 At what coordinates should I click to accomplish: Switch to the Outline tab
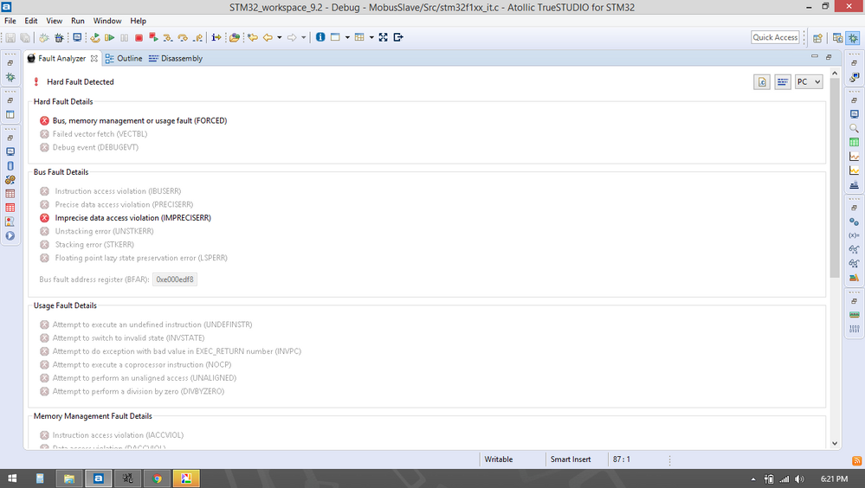click(x=124, y=59)
